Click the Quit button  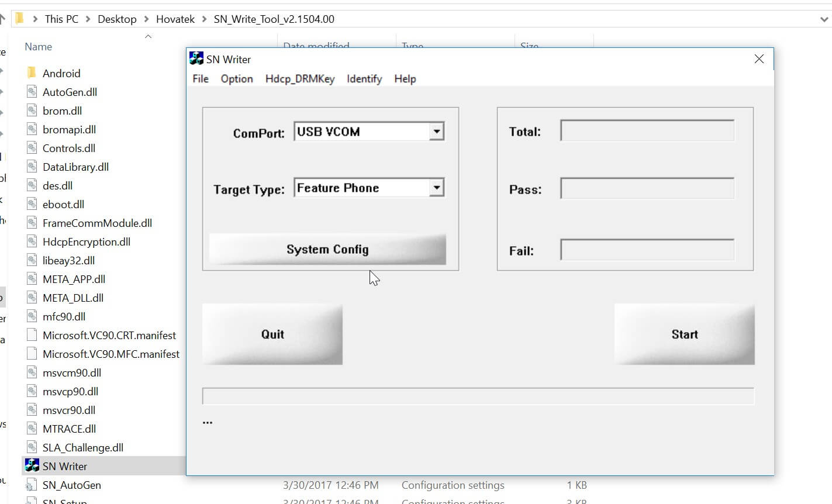pyautogui.click(x=272, y=334)
